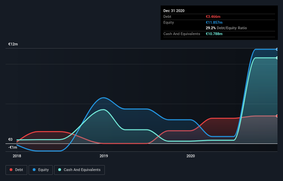Click the 29.2% Debt/Equity Ratio text
The image size is (283, 181).
tap(226, 28)
